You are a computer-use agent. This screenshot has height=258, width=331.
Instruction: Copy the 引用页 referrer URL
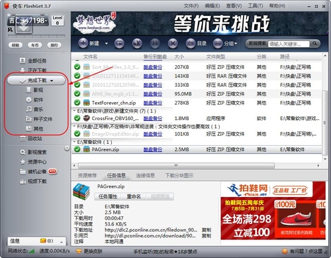tap(207, 236)
